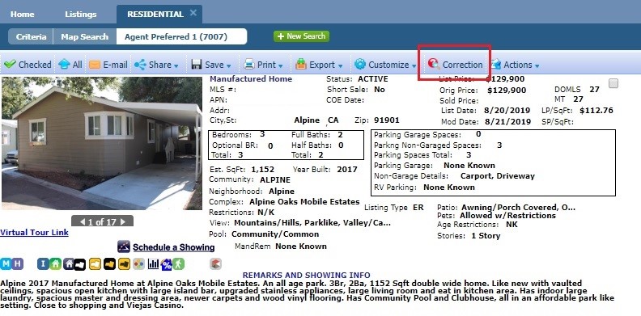This screenshot has width=641, height=316.
Task: Click the purple H icon
Action: (17, 263)
